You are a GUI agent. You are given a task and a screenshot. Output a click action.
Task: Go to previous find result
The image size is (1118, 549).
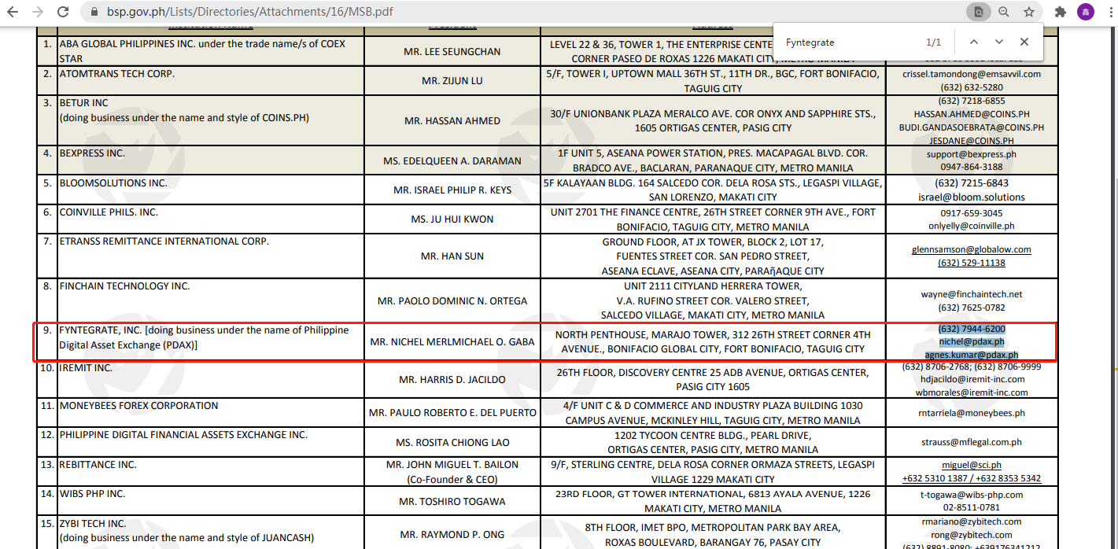pyautogui.click(x=974, y=42)
